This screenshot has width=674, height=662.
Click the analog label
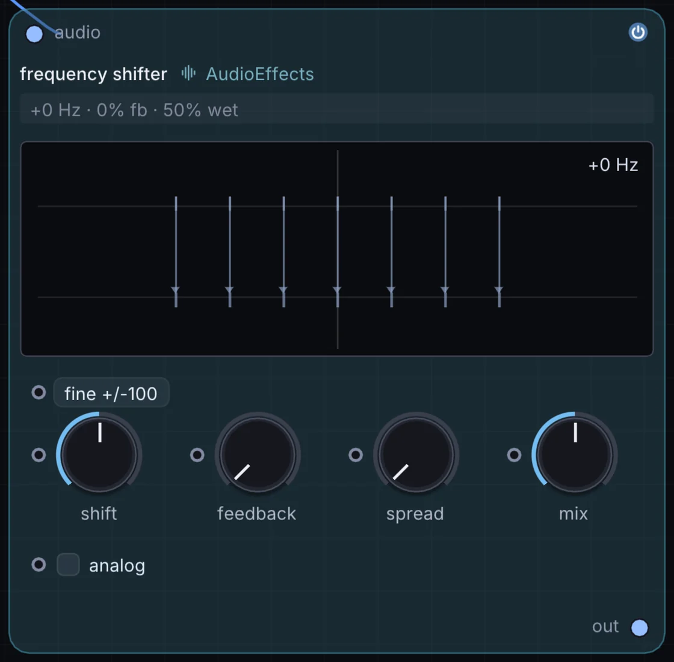click(117, 566)
